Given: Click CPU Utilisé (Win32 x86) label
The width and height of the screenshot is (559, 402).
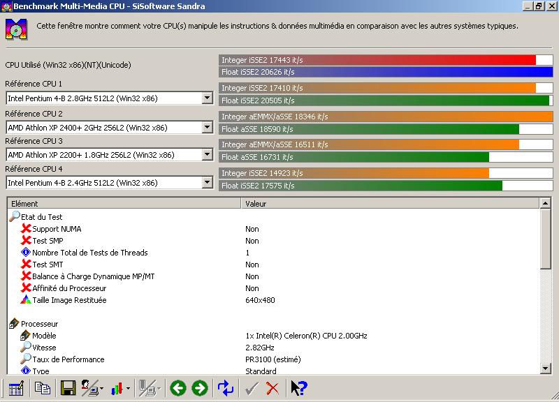Looking at the screenshot, I should click(x=68, y=65).
